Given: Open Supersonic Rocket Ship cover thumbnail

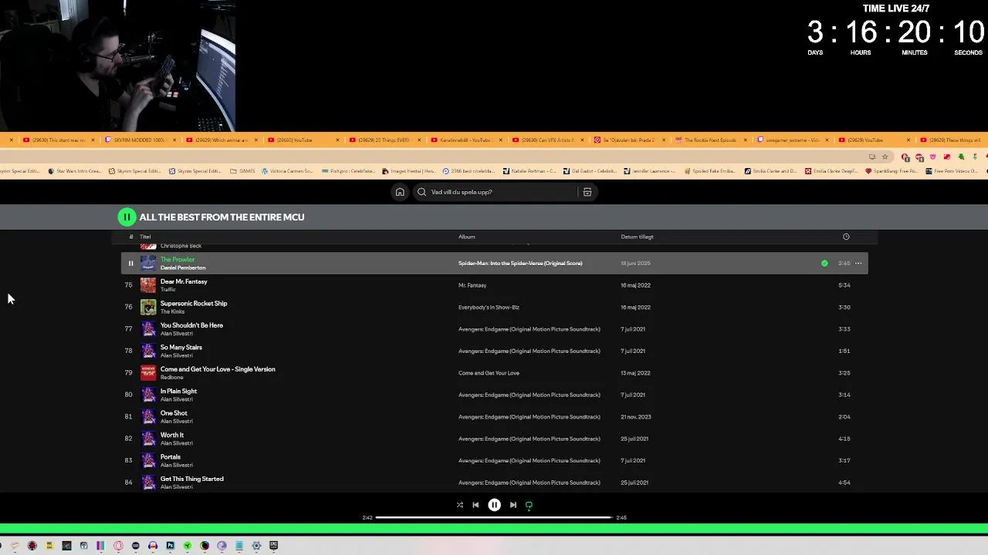Looking at the screenshot, I should click(x=148, y=308).
